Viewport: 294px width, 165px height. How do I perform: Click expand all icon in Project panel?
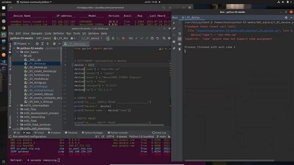pos(42,44)
